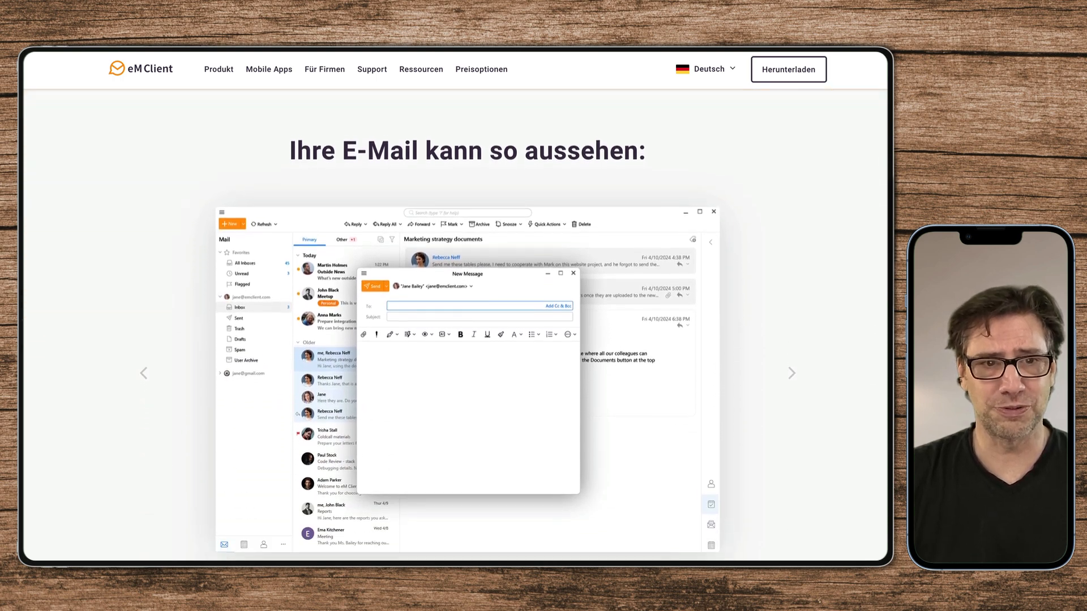The width and height of the screenshot is (1087, 611).
Task: Open the dropdown arrow next to the New button
Action: pos(243,224)
